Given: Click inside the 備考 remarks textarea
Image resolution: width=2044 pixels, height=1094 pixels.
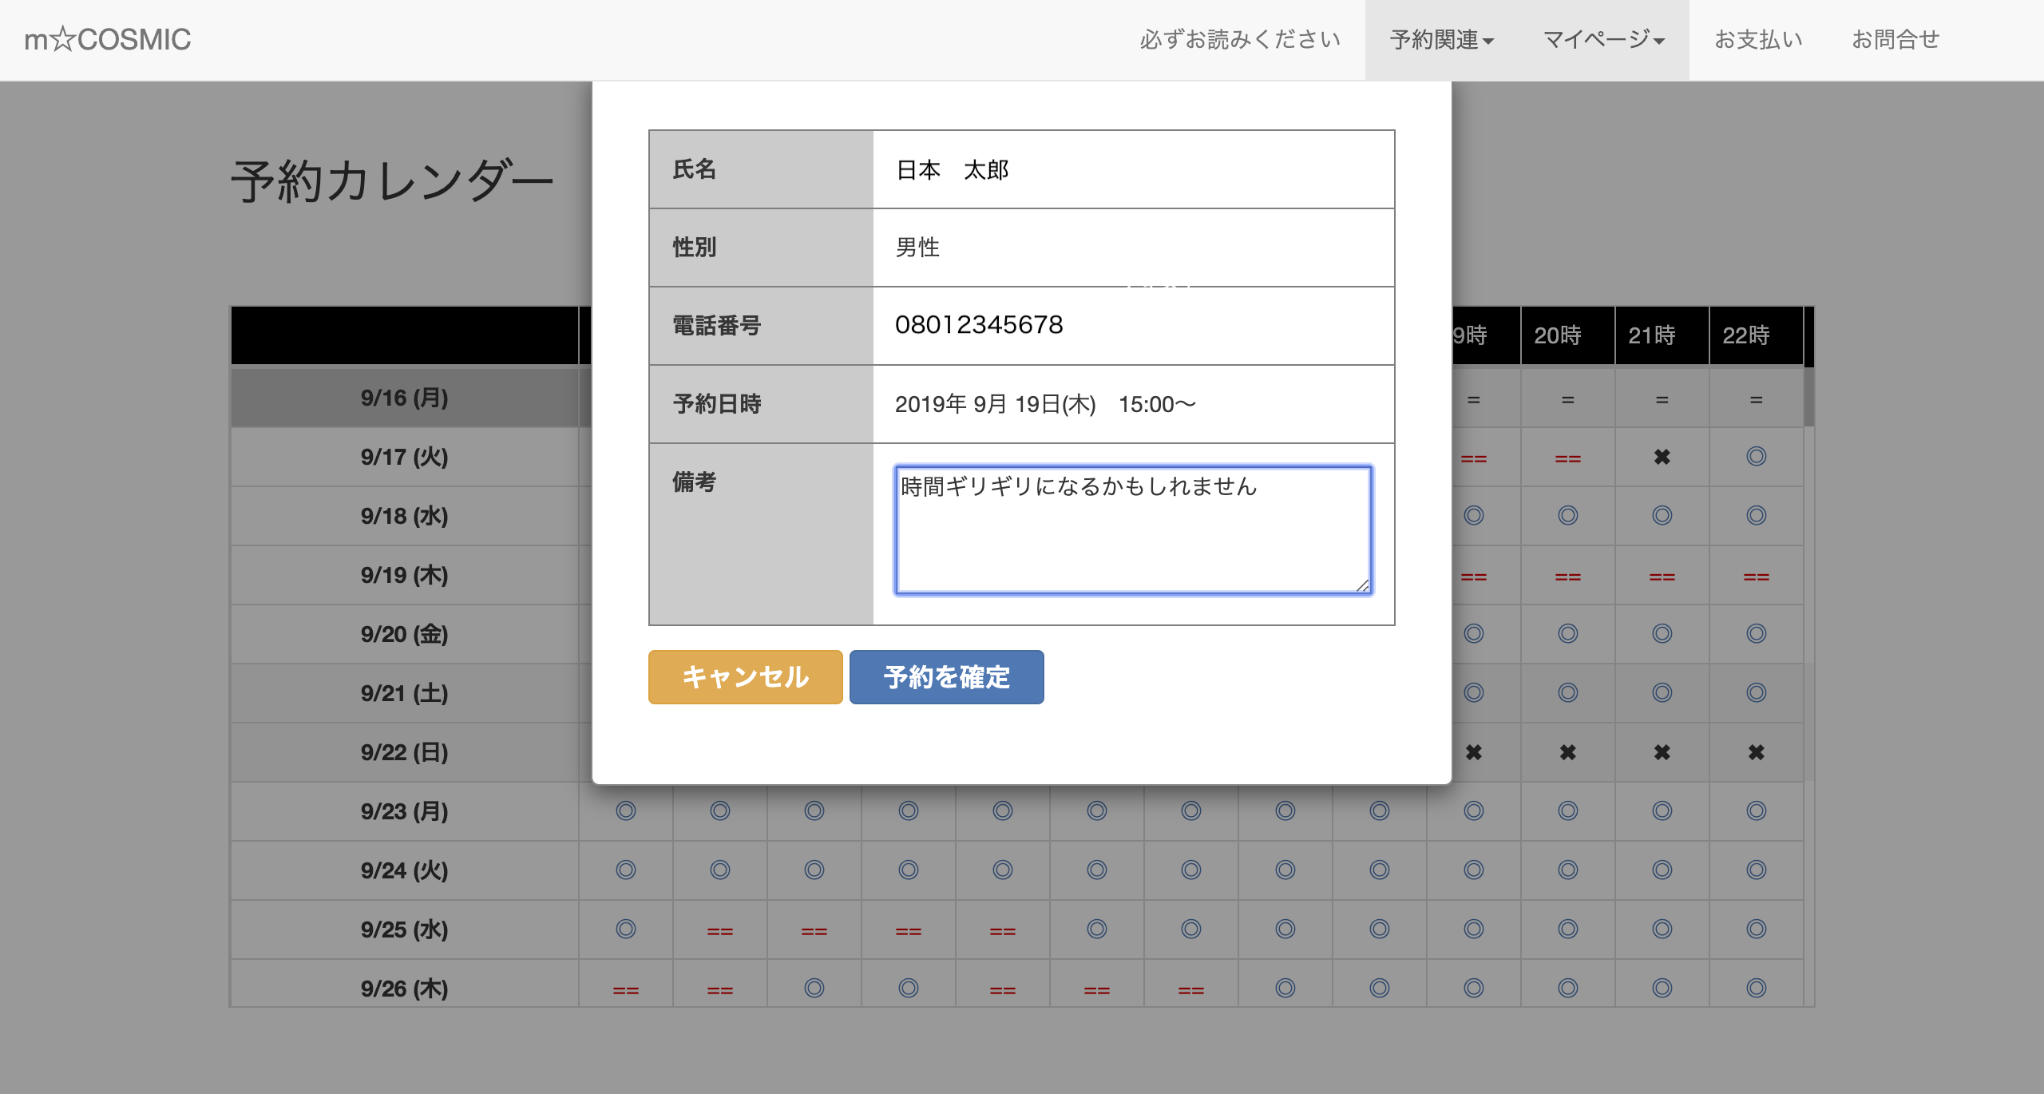Looking at the screenshot, I should tap(1132, 530).
